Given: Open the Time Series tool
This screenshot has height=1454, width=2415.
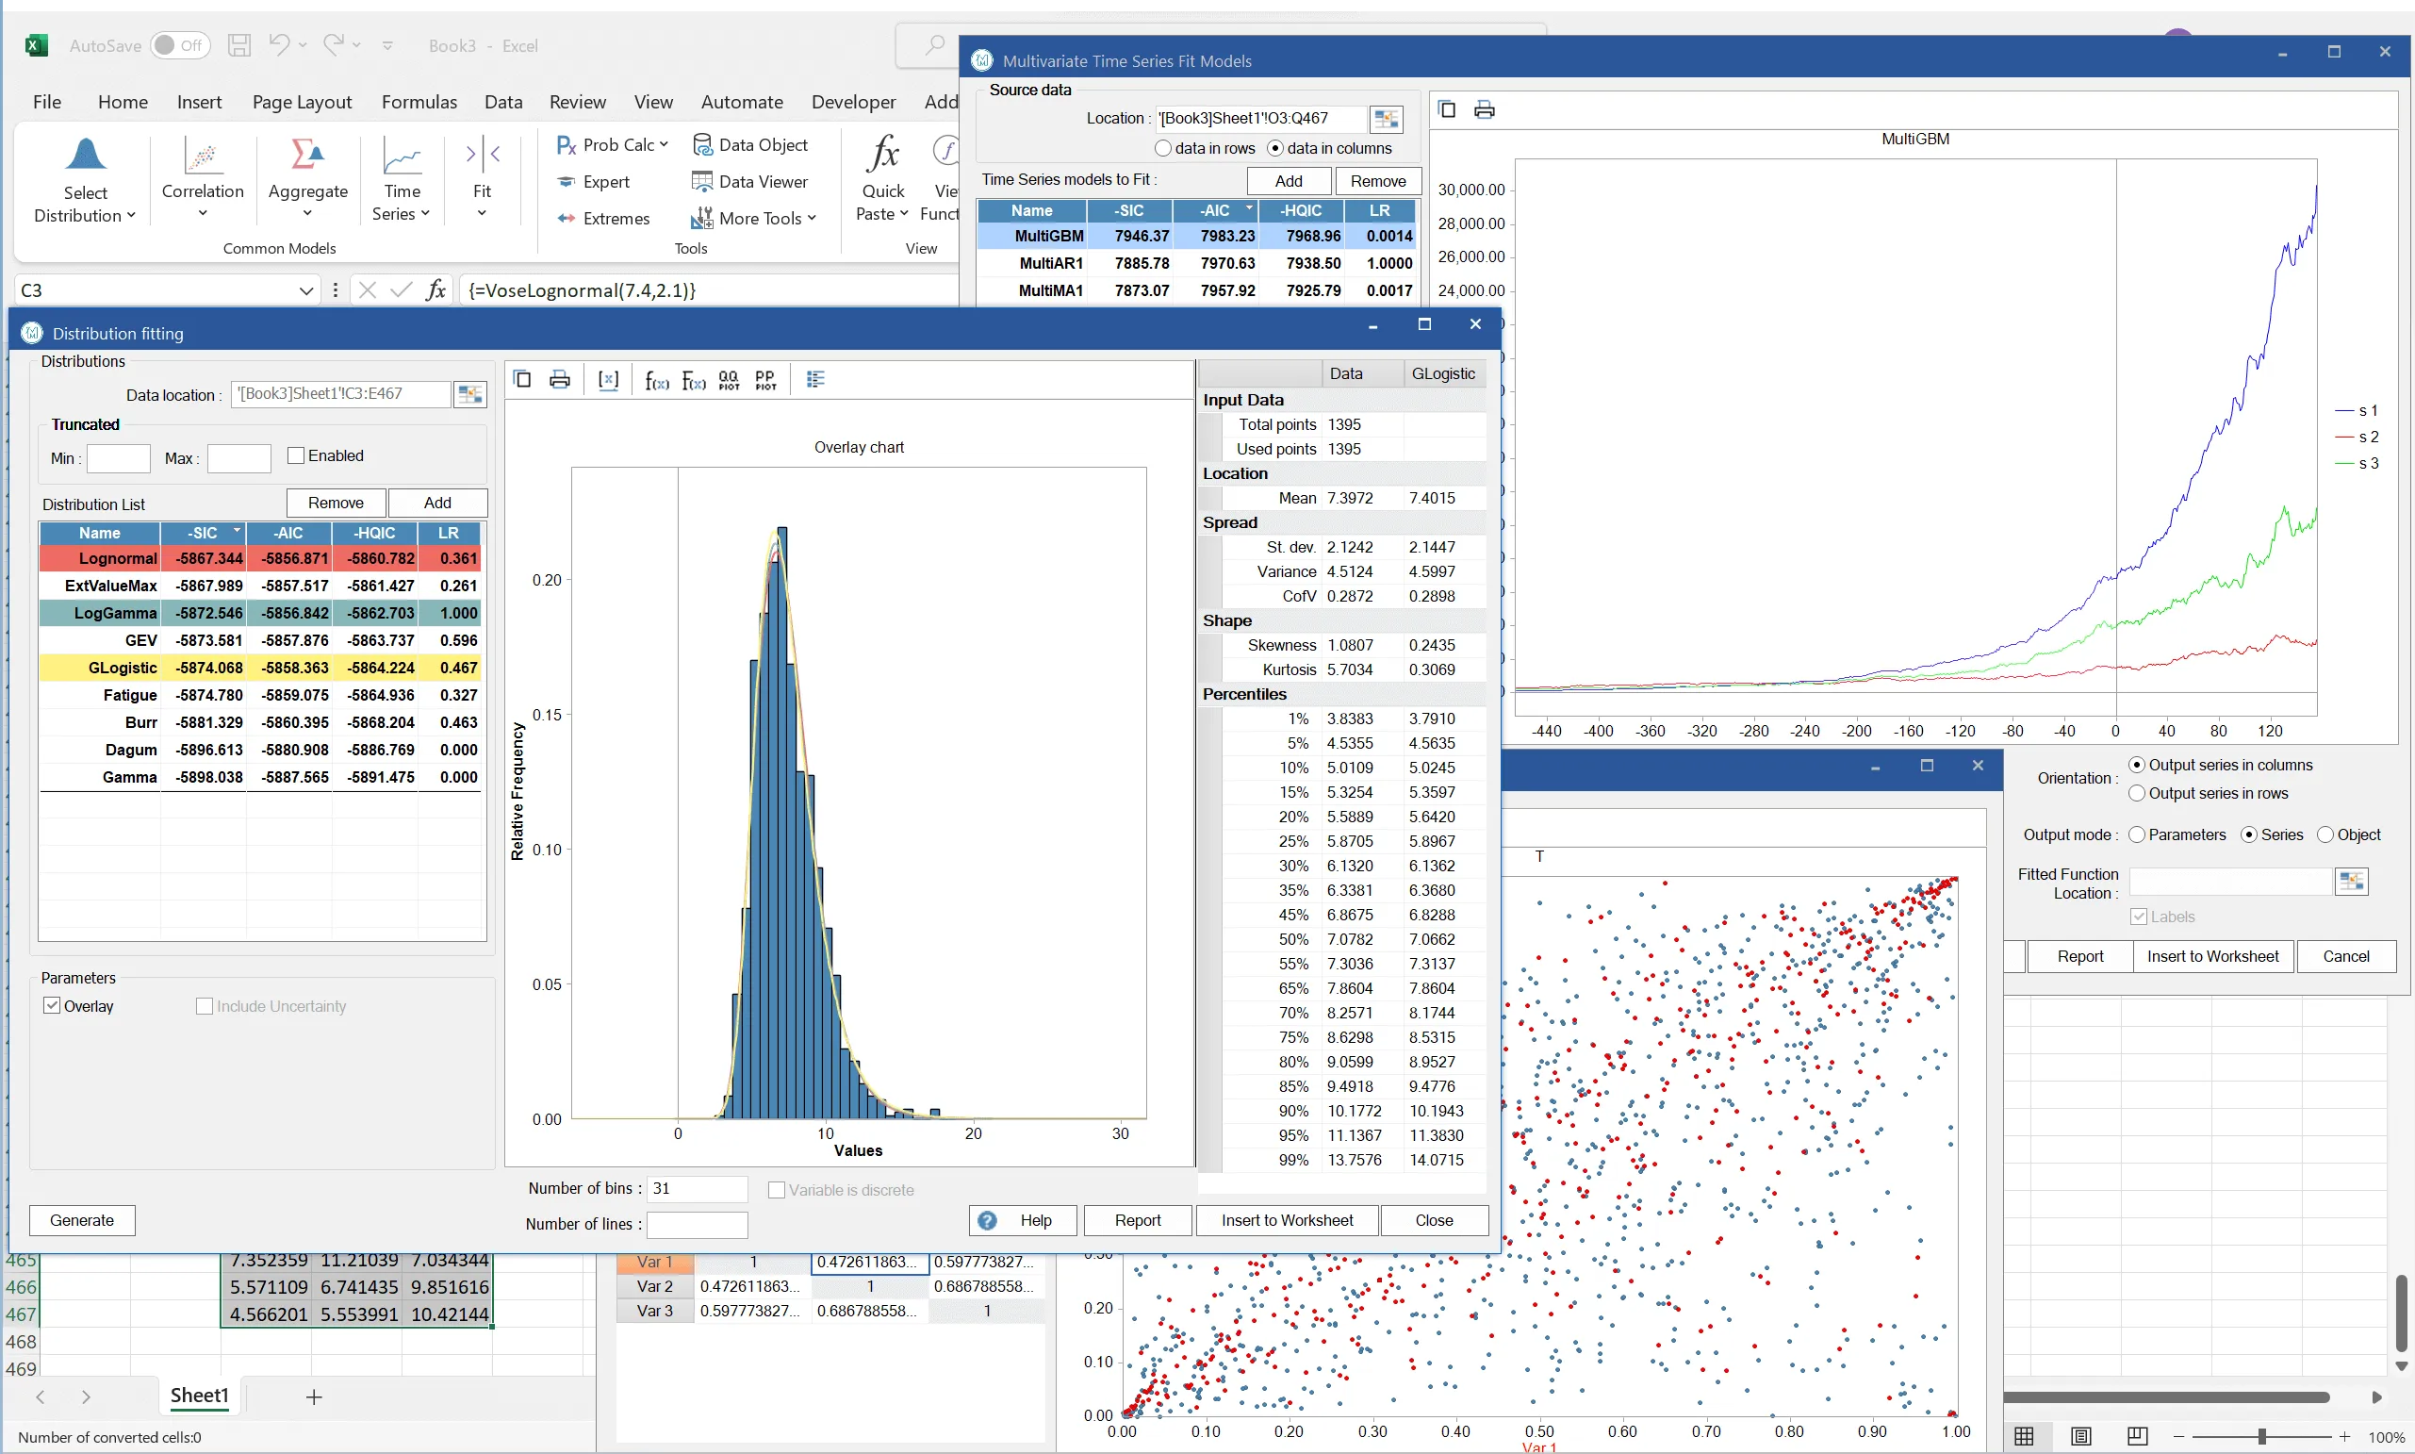Looking at the screenshot, I should coord(401,179).
